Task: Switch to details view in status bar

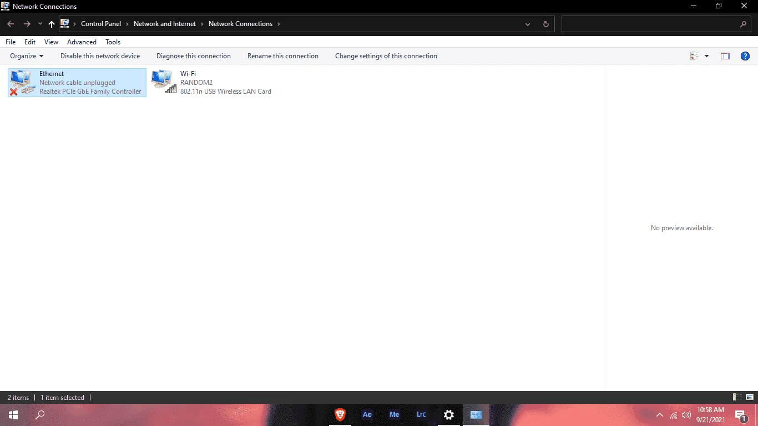Action: click(x=737, y=397)
